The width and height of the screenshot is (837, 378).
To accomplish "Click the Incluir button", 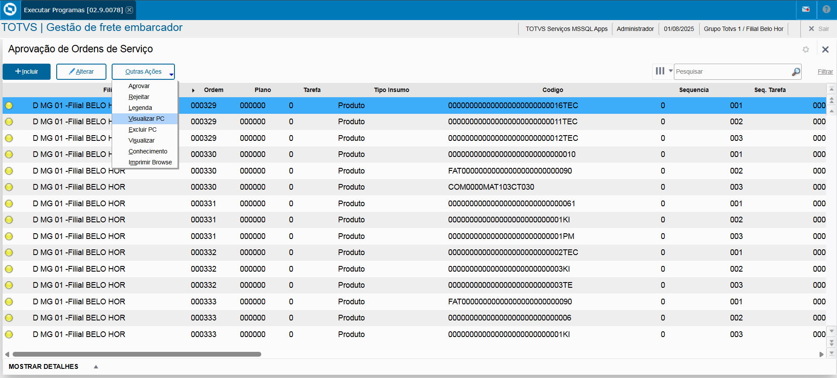I will (27, 72).
